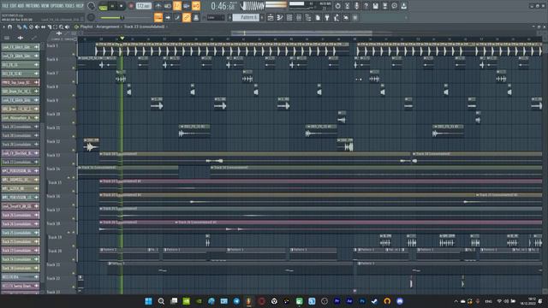This screenshot has width=548, height=308.
Task: Toggle the orange loop recording icon
Action: pyautogui.click(x=196, y=6)
